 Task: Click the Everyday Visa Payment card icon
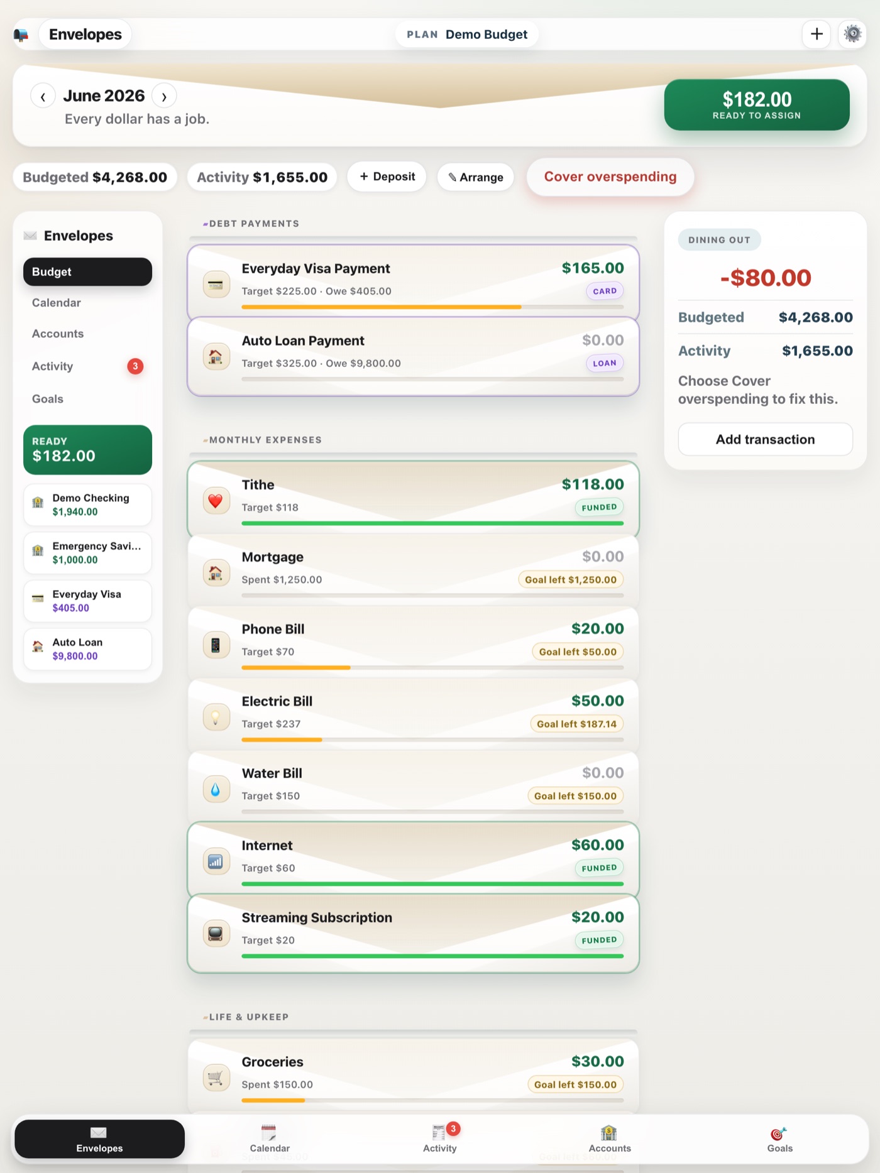pyautogui.click(x=216, y=285)
